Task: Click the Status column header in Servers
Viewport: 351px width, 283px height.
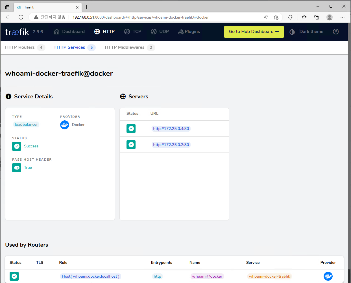Action: point(132,113)
